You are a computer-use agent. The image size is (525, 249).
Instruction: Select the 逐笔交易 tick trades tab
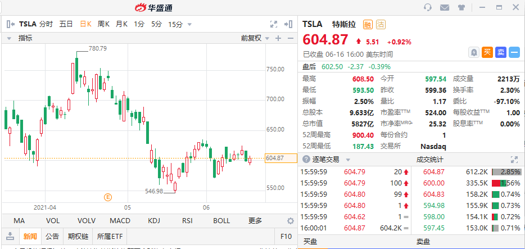click(x=325, y=160)
